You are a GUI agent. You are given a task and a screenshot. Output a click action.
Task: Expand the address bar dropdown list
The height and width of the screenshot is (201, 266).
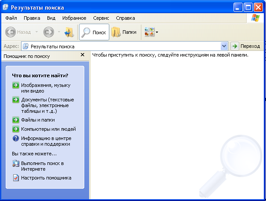pyautogui.click(x=224, y=46)
